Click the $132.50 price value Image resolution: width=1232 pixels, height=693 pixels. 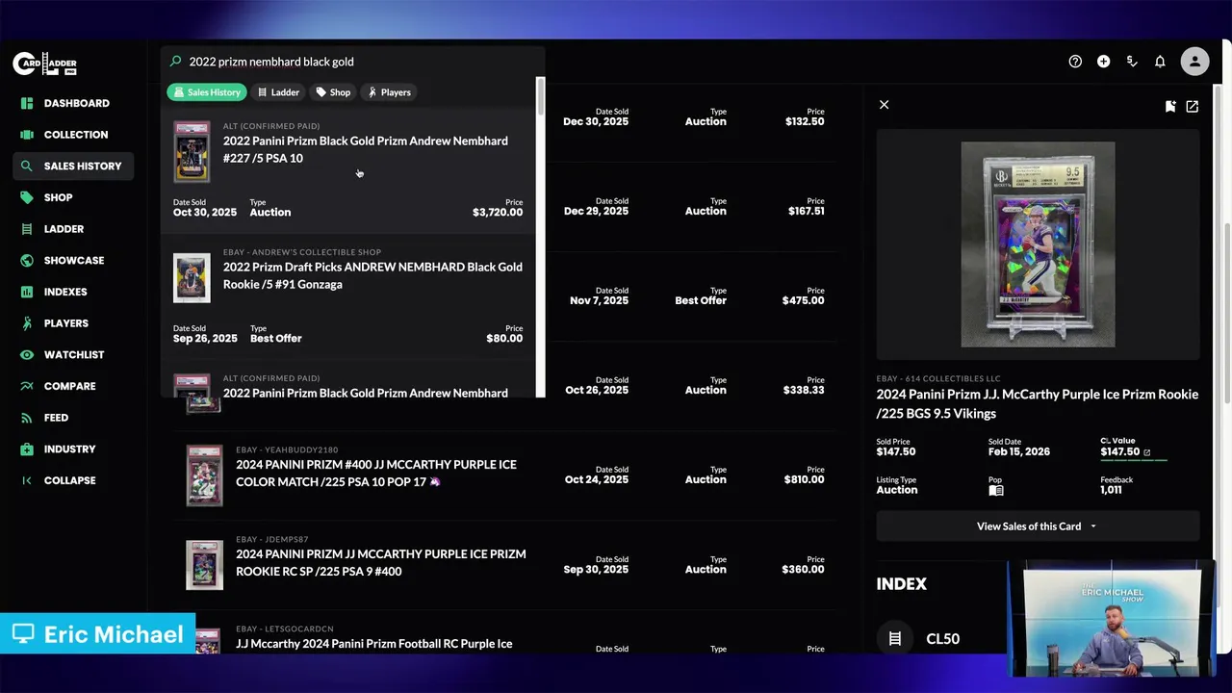pyautogui.click(x=805, y=121)
